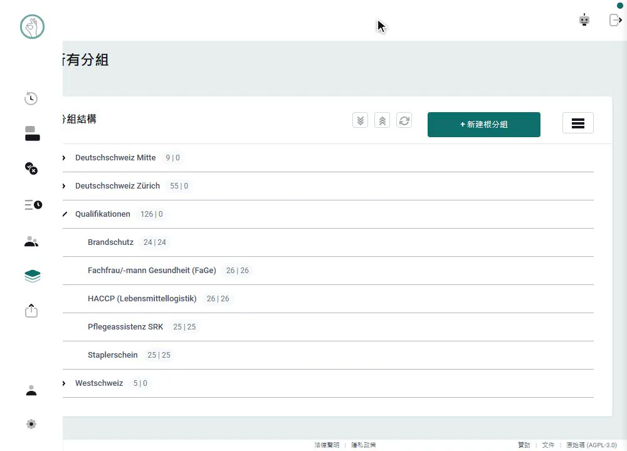Screen dimensions: 627x451
Task: Click the logout icon in header
Action: point(616,19)
